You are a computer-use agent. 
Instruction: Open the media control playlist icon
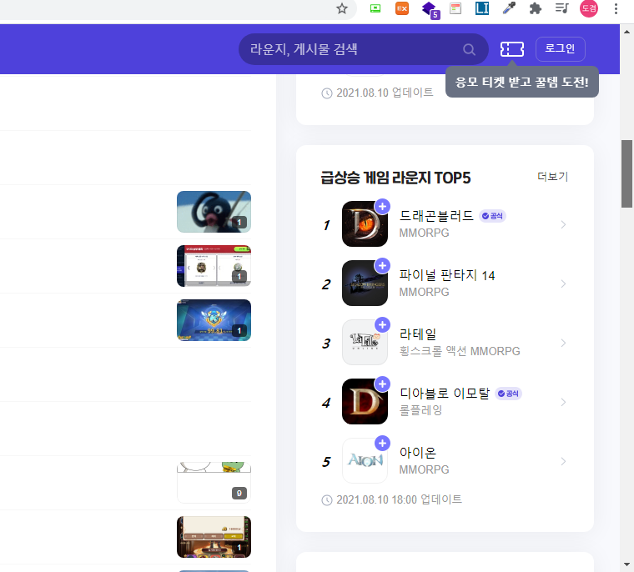pos(562,8)
